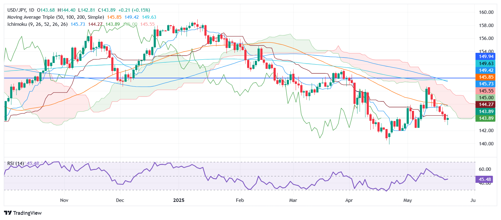Viewport: 501px width, 220px height.
Task: Click the 160.00 price scale label
Action: click(486, 12)
